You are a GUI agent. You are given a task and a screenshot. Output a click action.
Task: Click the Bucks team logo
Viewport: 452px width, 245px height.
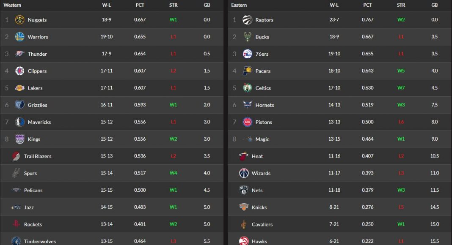click(x=247, y=37)
